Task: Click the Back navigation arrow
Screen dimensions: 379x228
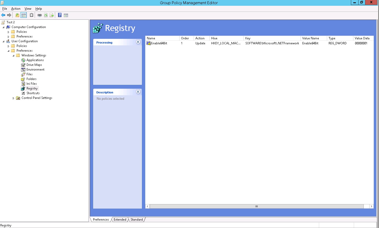Action: click(3, 15)
